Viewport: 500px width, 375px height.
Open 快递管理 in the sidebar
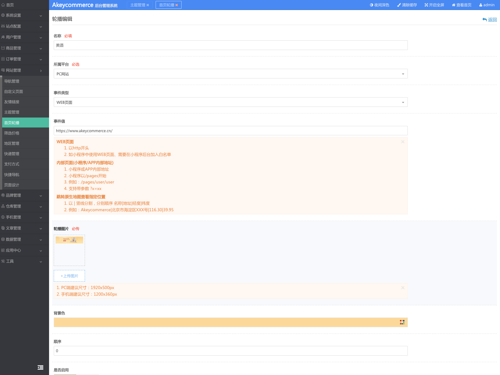tap(26, 154)
